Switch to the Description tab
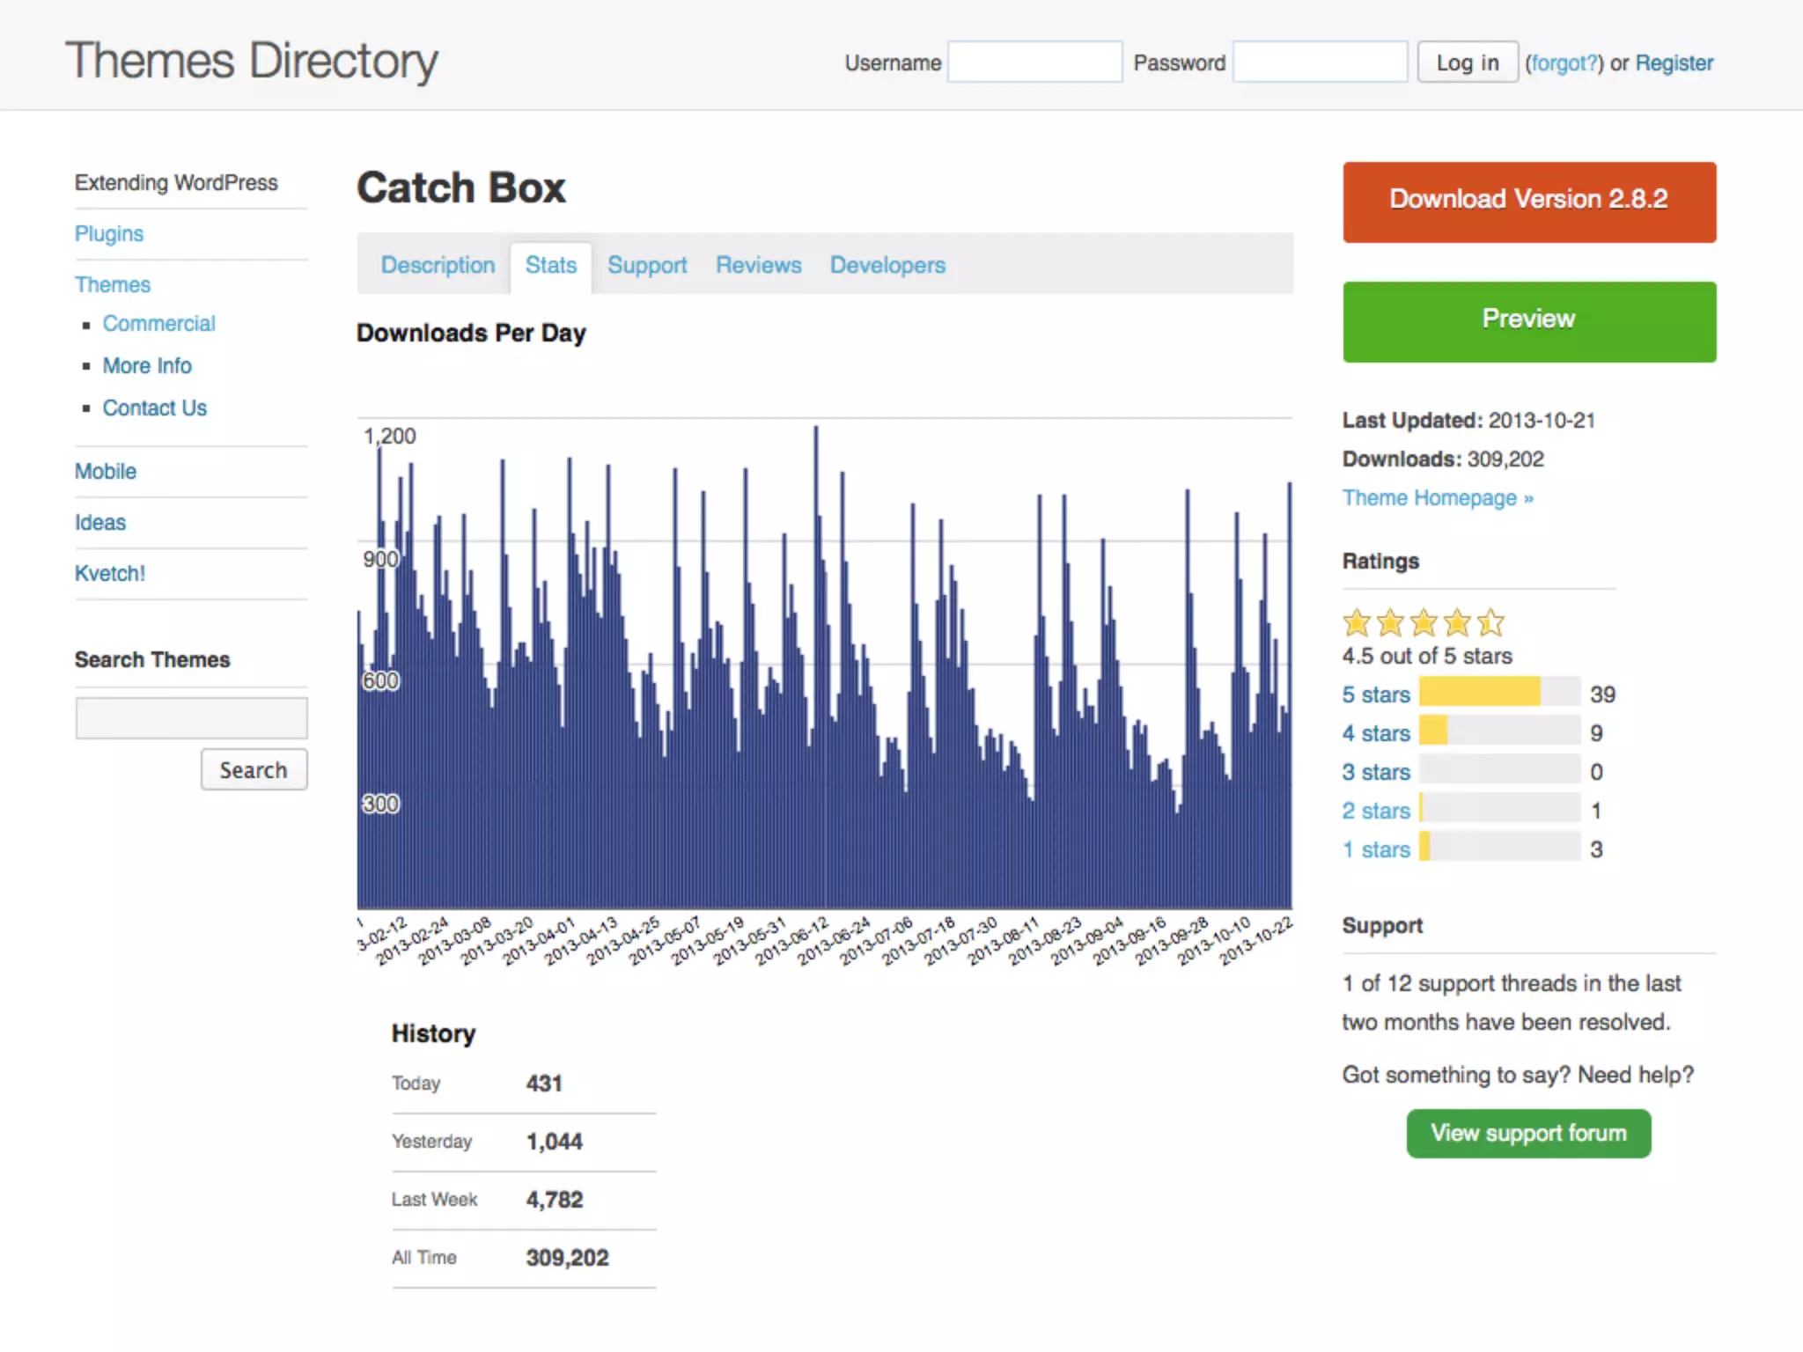 [438, 265]
